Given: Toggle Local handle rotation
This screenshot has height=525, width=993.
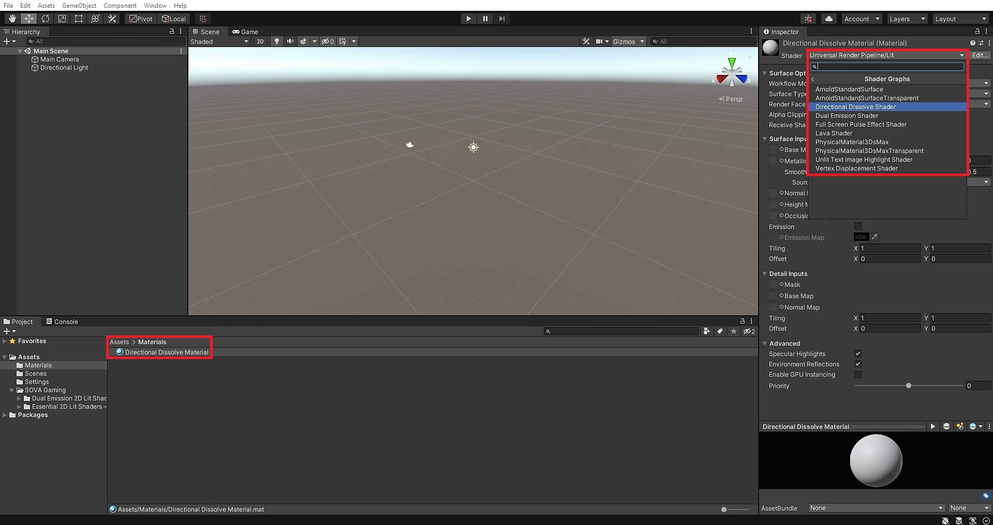Looking at the screenshot, I should (x=173, y=19).
